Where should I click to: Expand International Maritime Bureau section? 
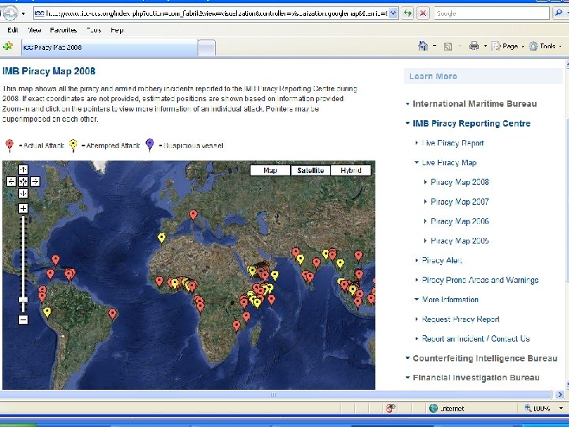click(x=475, y=104)
